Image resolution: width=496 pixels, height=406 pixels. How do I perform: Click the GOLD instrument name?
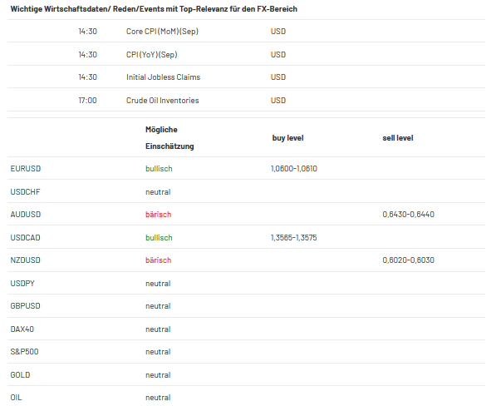tap(20, 374)
